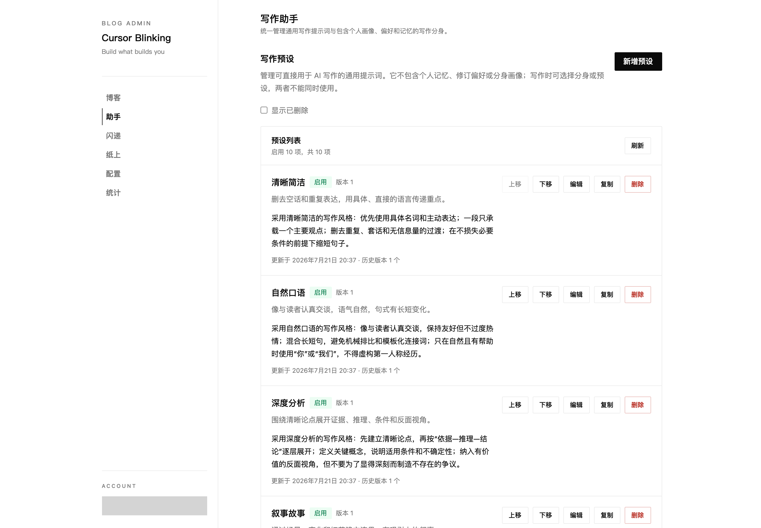Go to 闪递 in the sidebar
Viewport: 761px width, 528px height.
(x=113, y=136)
